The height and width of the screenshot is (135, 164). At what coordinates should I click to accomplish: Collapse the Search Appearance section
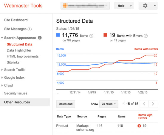[2, 38]
